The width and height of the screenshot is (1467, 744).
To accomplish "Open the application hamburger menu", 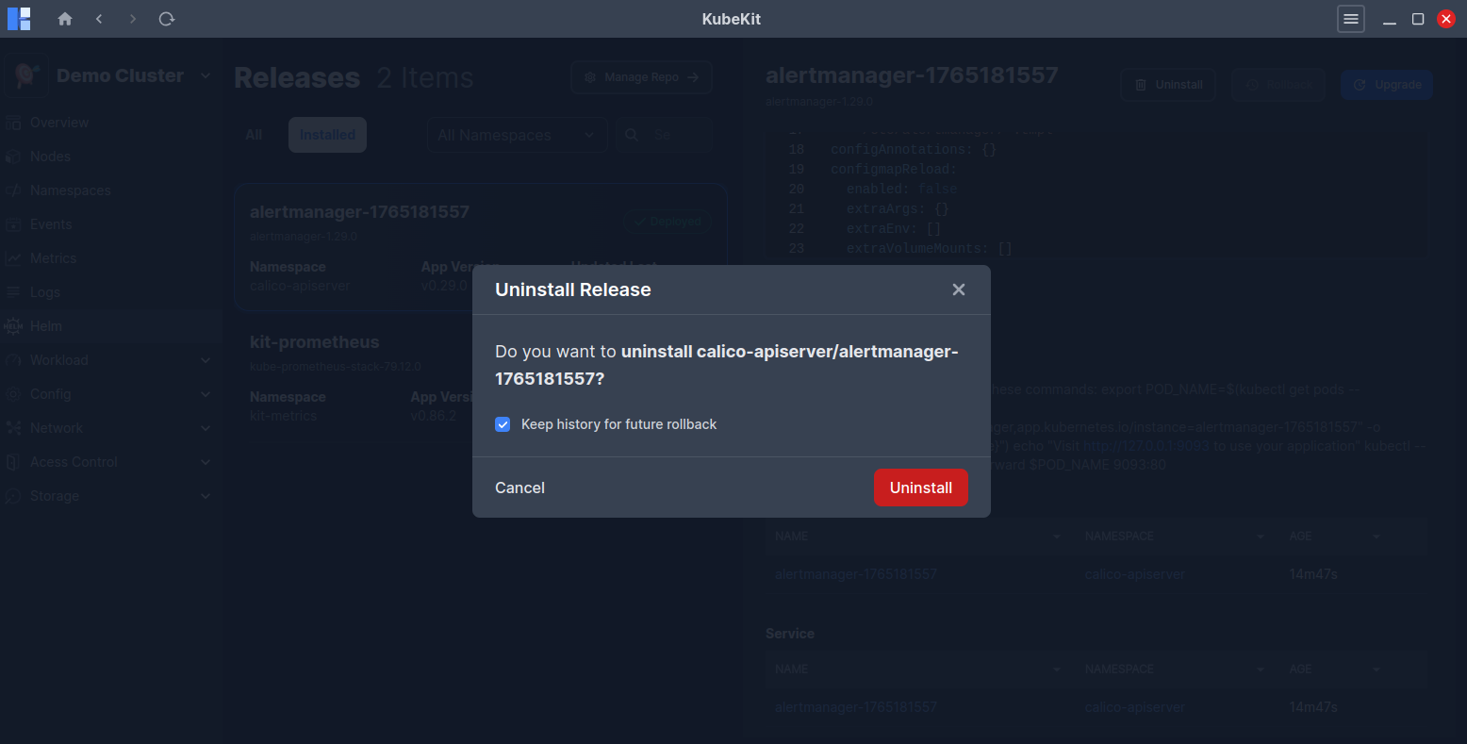I will (x=1351, y=18).
